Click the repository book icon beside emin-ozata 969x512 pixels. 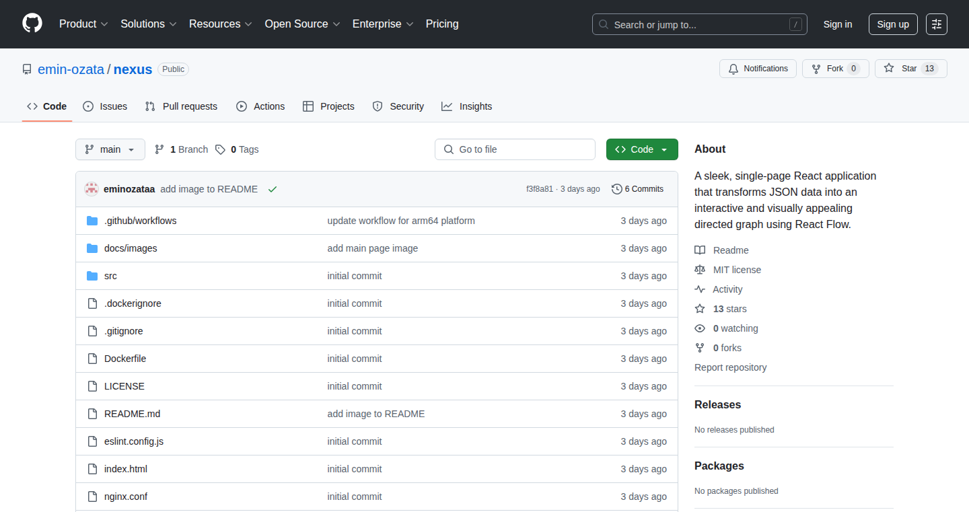pyautogui.click(x=27, y=69)
